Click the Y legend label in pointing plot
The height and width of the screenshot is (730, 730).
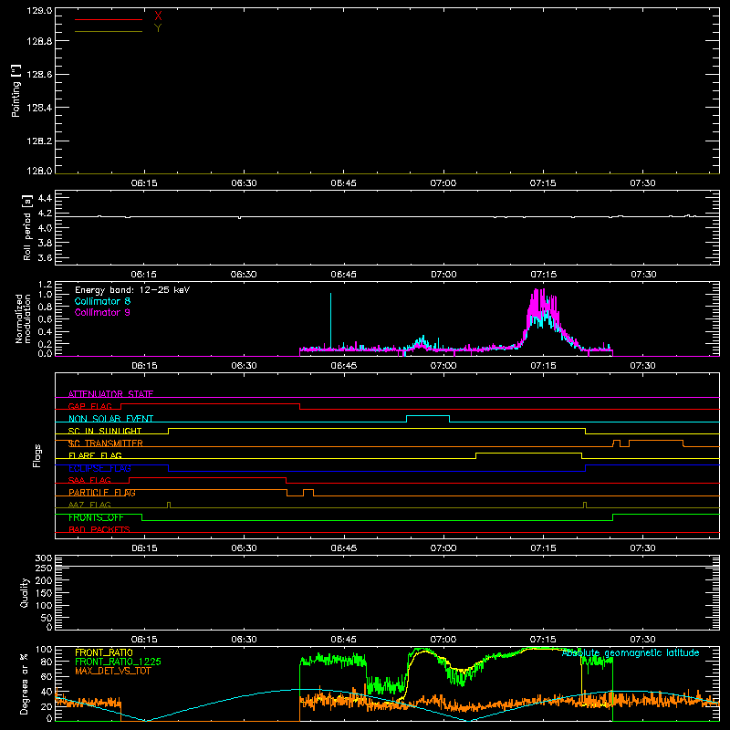[158, 28]
